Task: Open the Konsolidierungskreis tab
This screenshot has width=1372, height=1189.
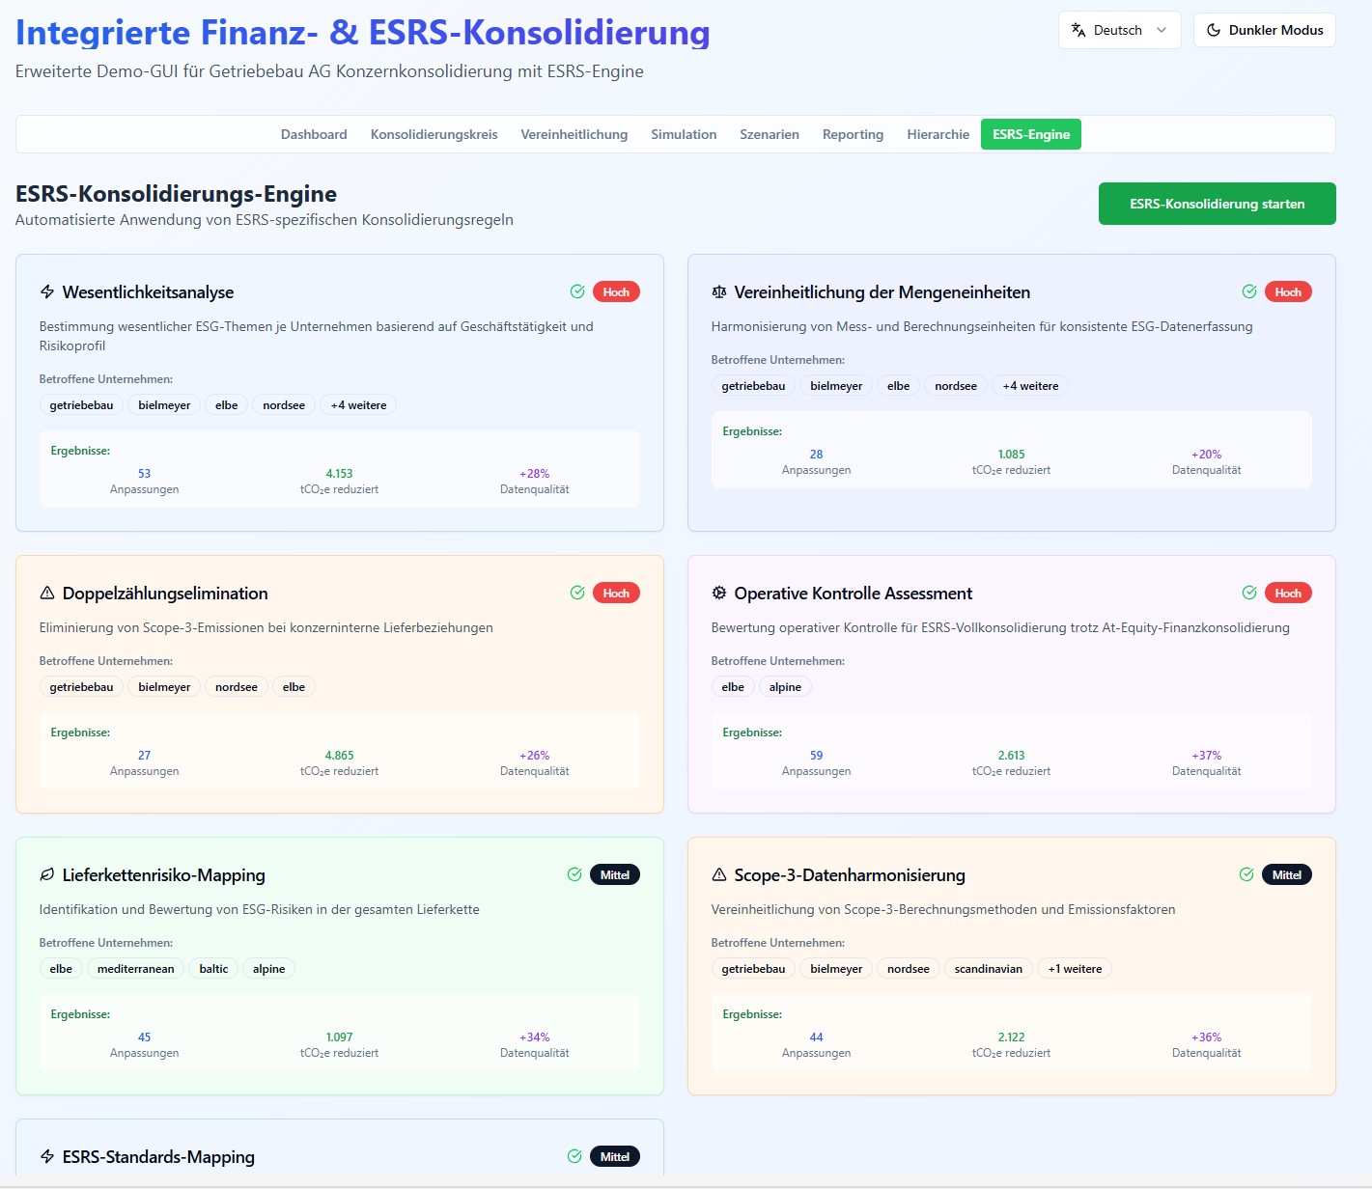Action: click(434, 134)
